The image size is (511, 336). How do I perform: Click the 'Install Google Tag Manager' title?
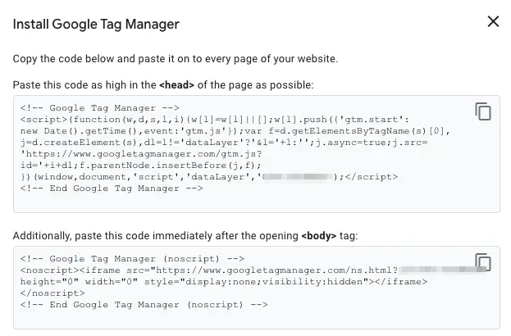96,24
